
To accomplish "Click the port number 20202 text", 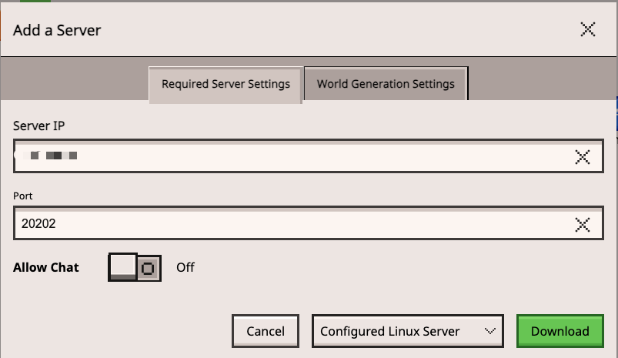I will pyautogui.click(x=38, y=224).
